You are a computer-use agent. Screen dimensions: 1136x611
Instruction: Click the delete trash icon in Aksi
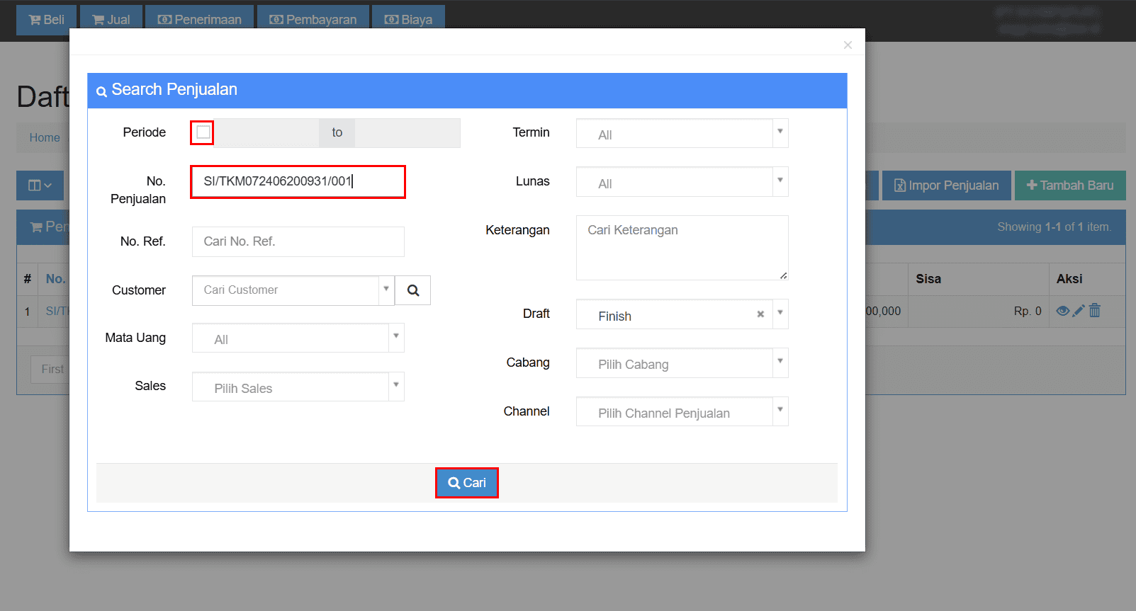click(x=1095, y=311)
